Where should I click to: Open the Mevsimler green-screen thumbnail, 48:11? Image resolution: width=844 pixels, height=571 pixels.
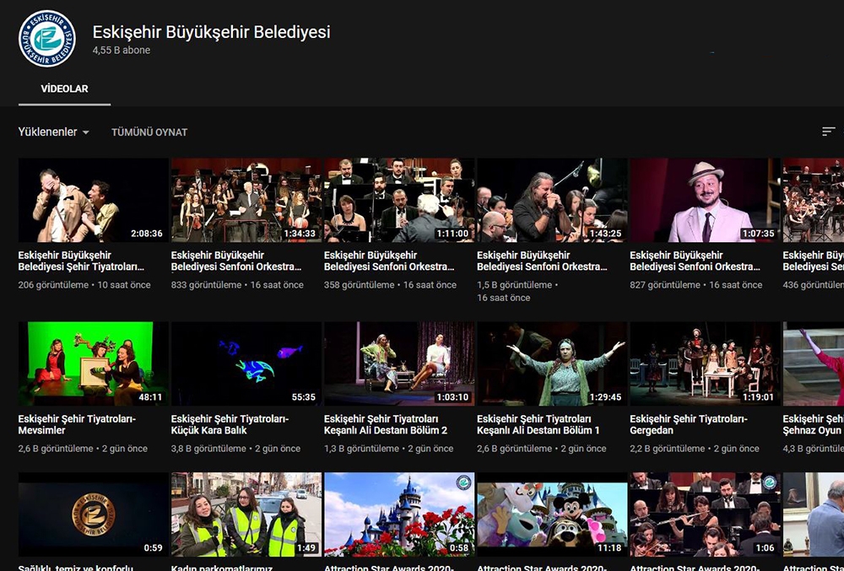tap(93, 364)
